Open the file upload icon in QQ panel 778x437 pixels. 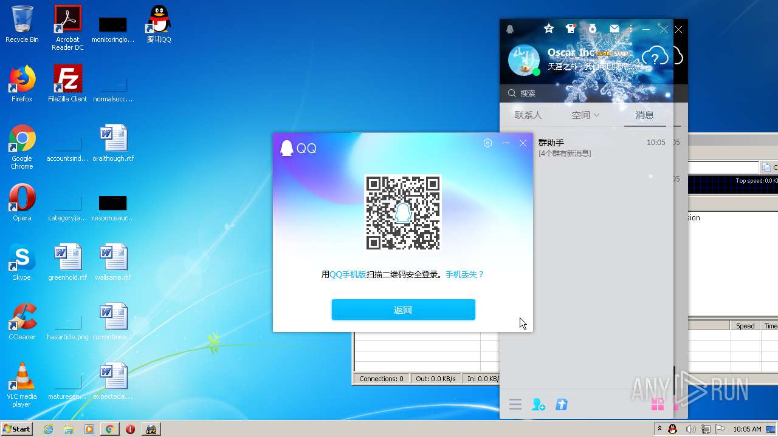(562, 404)
